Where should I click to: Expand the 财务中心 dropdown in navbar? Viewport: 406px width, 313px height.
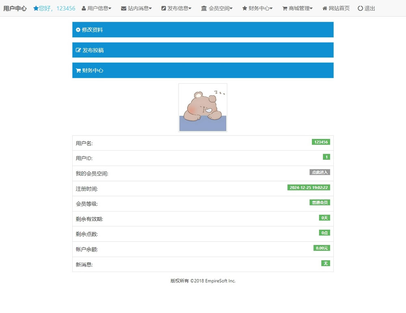coord(259,8)
